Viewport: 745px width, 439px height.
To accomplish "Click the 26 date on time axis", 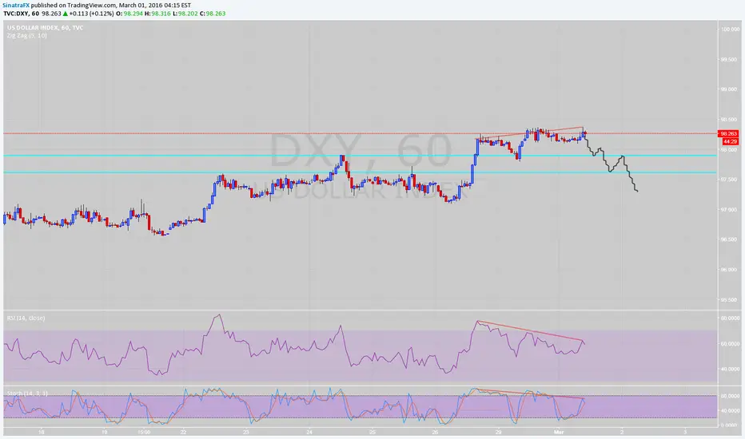I will click(x=435, y=432).
